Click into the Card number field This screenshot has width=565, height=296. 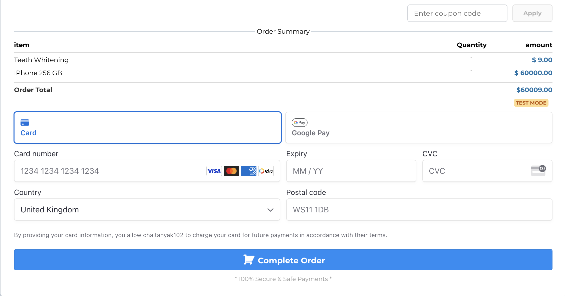(x=110, y=171)
